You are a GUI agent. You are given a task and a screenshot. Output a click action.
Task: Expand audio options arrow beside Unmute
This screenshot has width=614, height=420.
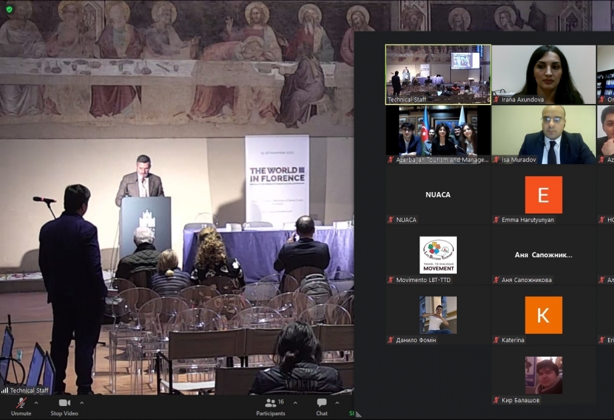[37, 403]
